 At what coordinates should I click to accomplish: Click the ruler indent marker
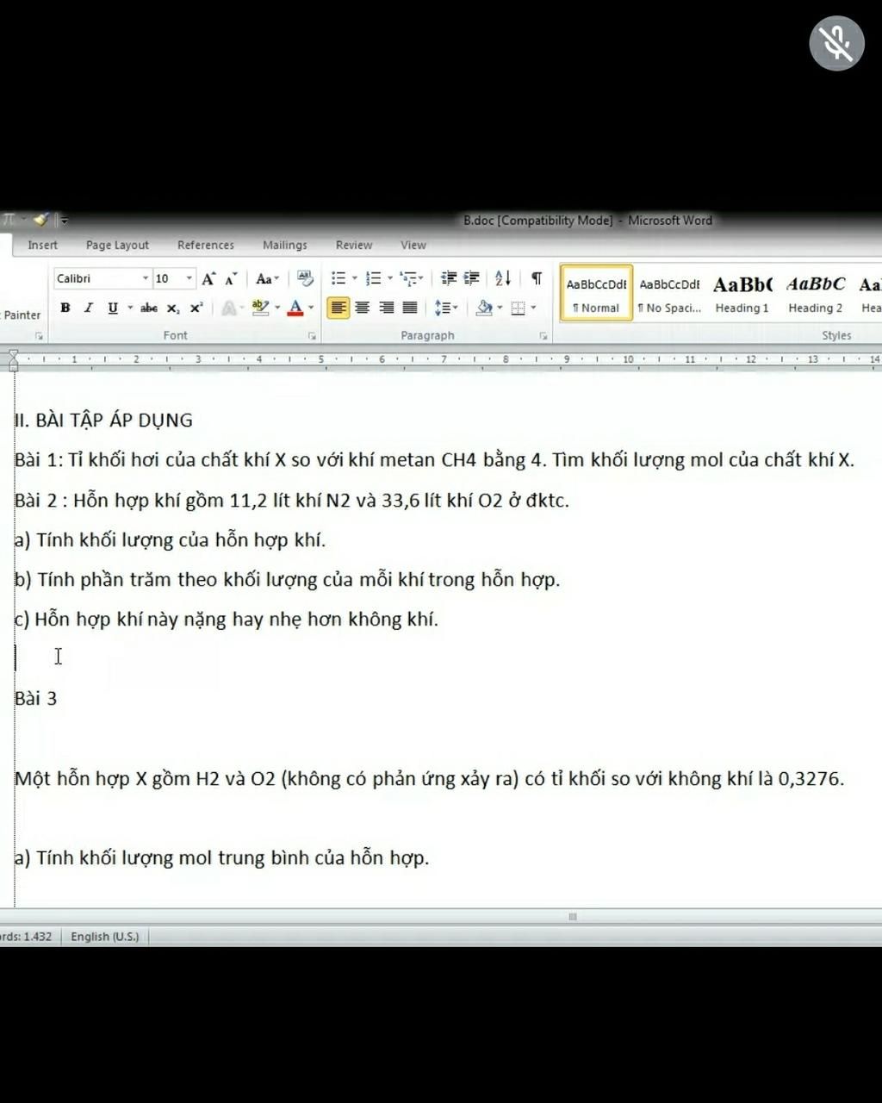click(13, 359)
